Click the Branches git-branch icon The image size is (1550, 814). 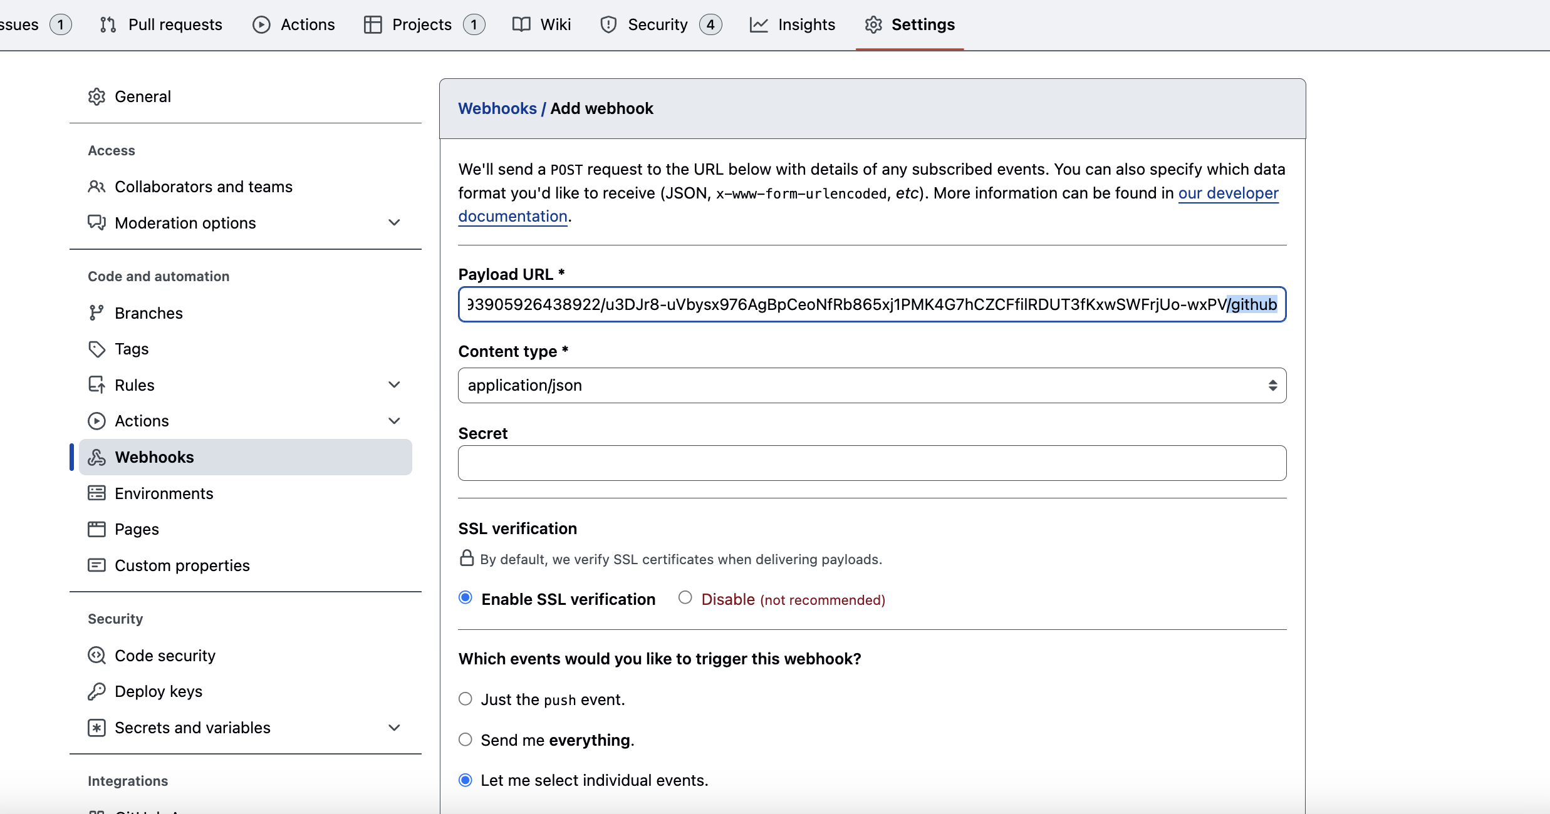[x=96, y=313]
